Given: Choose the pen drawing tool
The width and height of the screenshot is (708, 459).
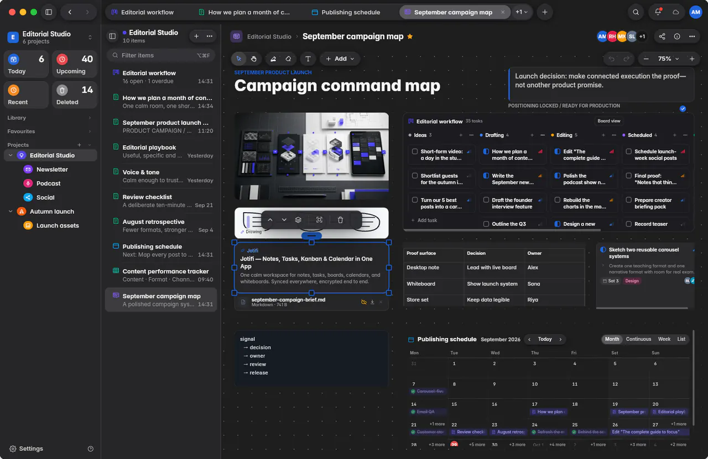Looking at the screenshot, I should coord(273,59).
